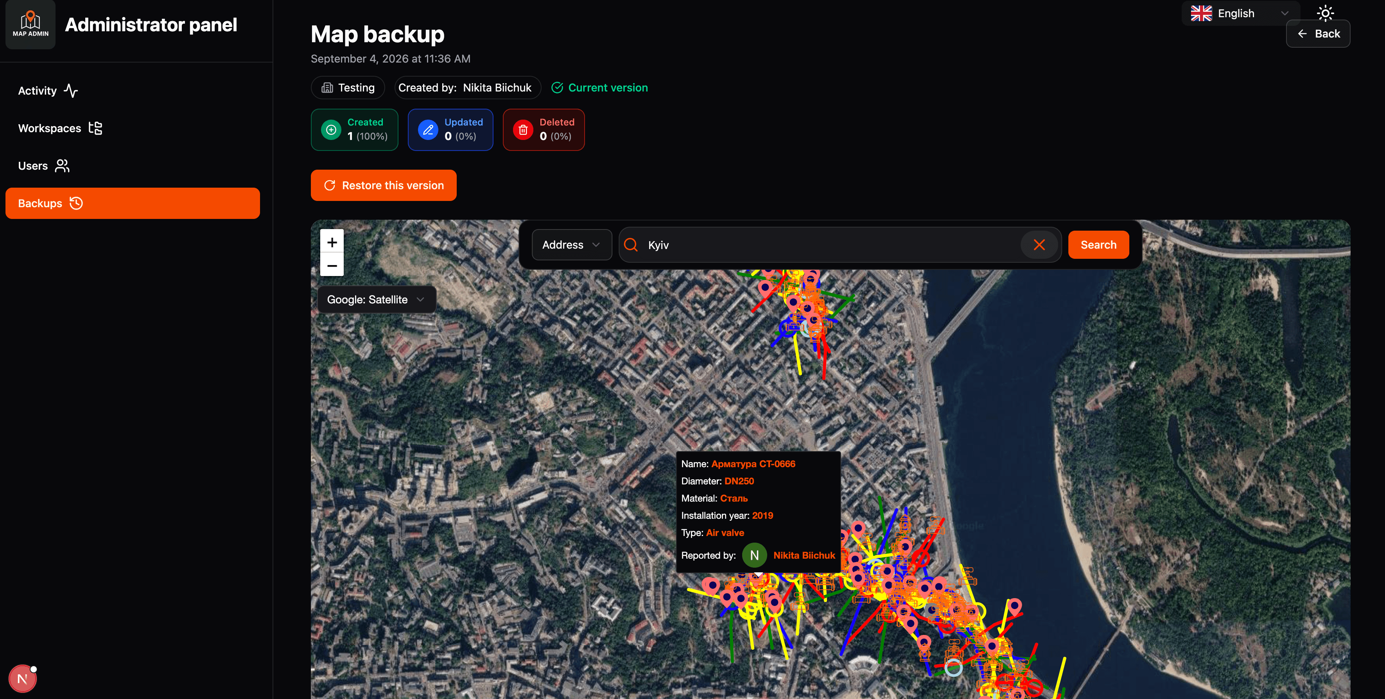
Task: Click the Сталь material value
Action: click(x=734, y=498)
